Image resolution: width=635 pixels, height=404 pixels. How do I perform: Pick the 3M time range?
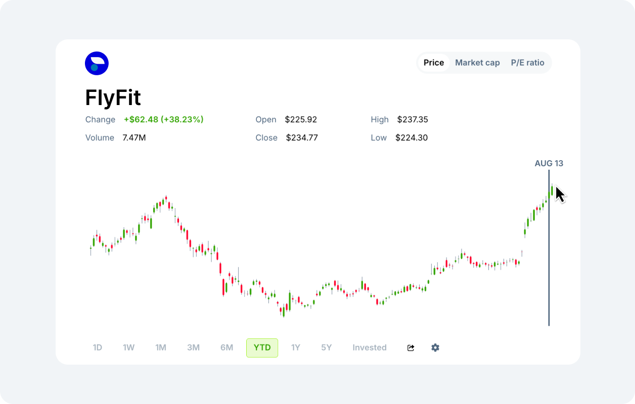point(193,347)
